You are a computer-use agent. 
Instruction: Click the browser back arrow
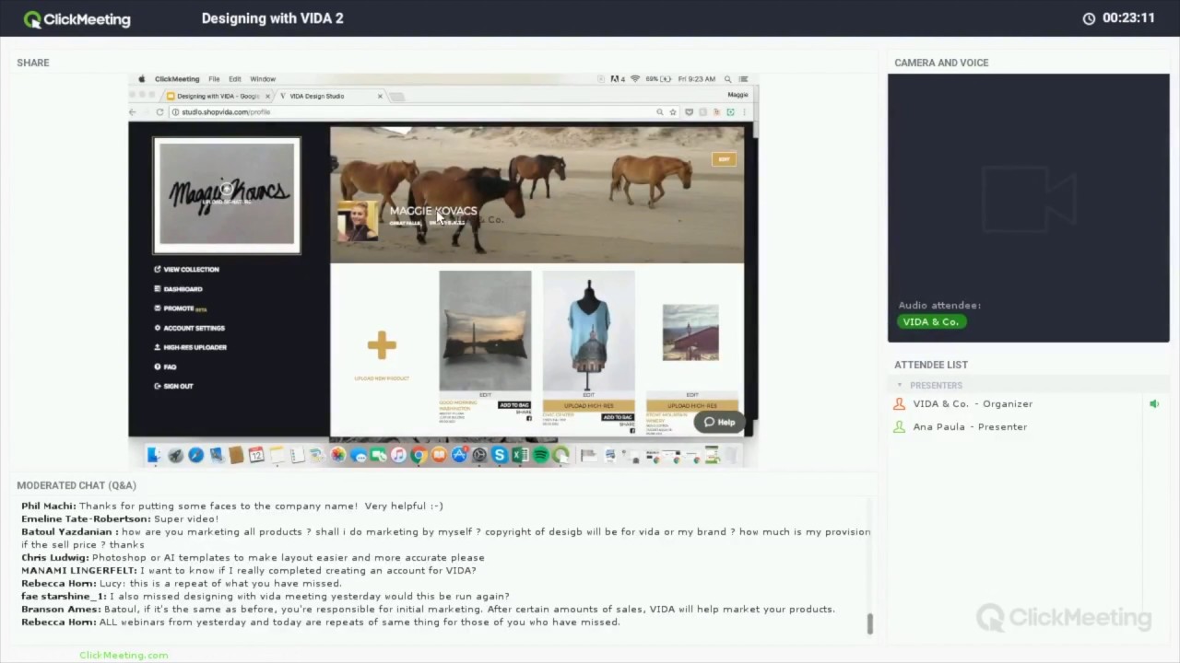click(133, 111)
